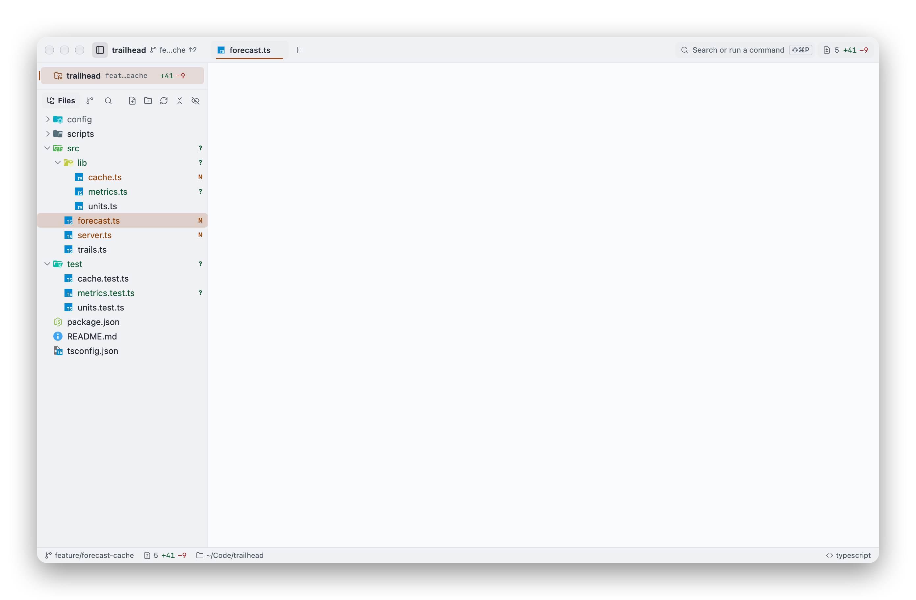Open cache.test.ts file
Screen dimensions: 916x600
[122, 279]
